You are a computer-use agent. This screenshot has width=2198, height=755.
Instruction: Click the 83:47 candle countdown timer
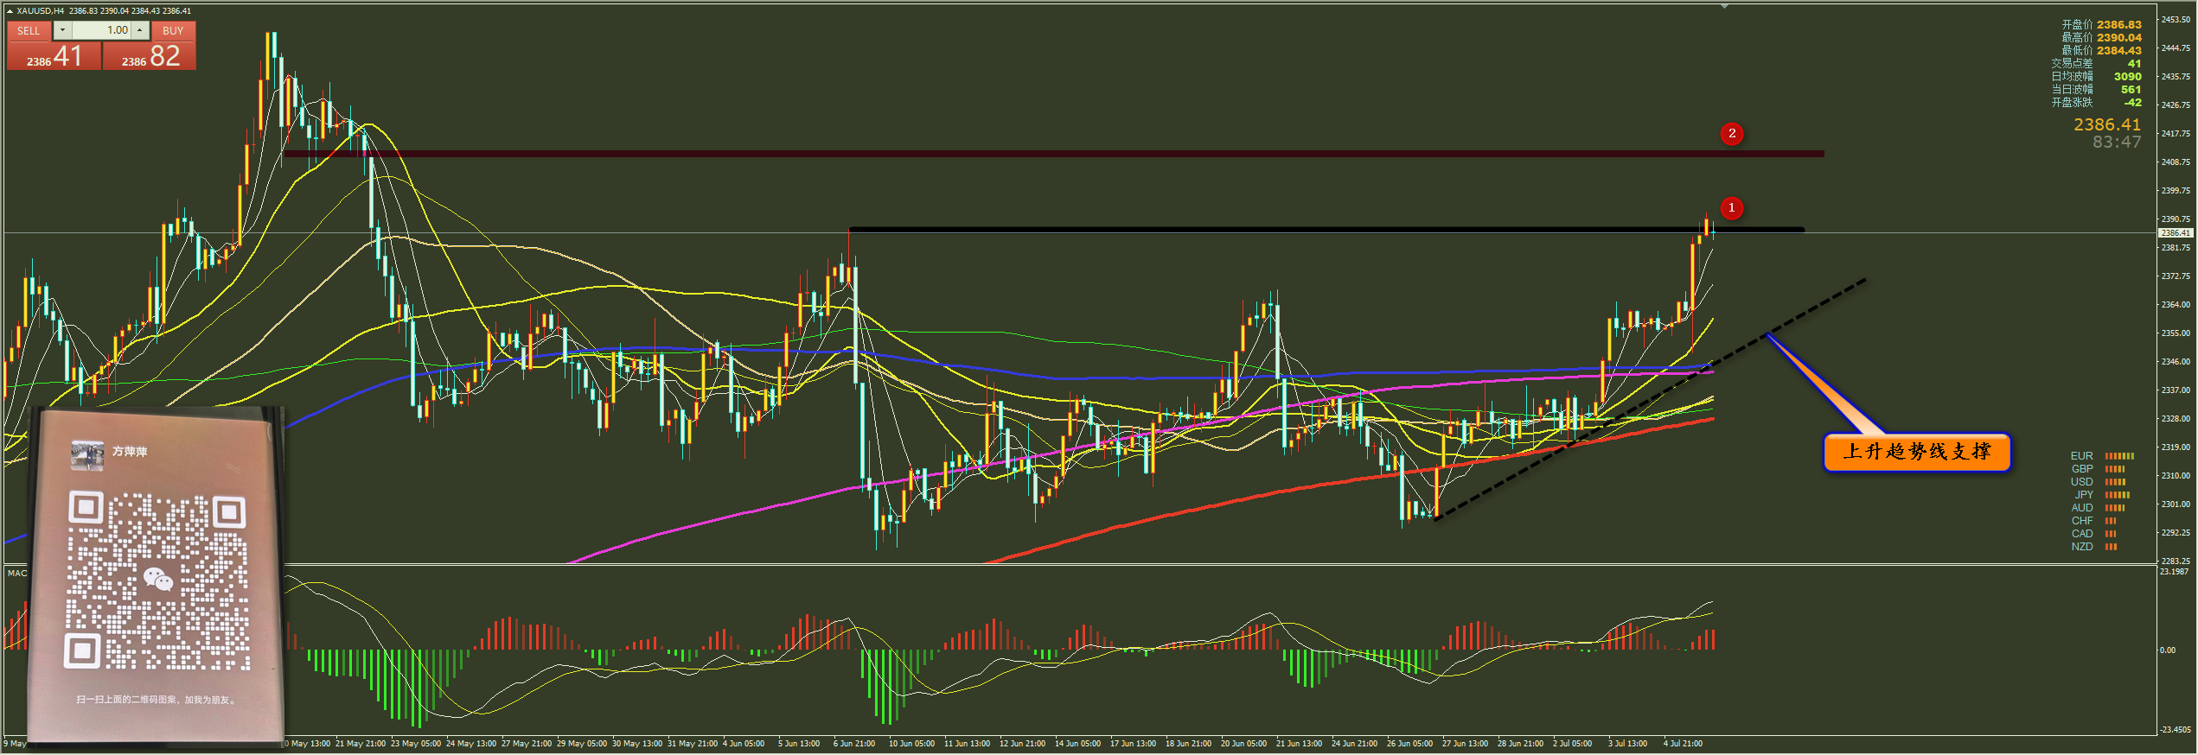pyautogui.click(x=2117, y=143)
